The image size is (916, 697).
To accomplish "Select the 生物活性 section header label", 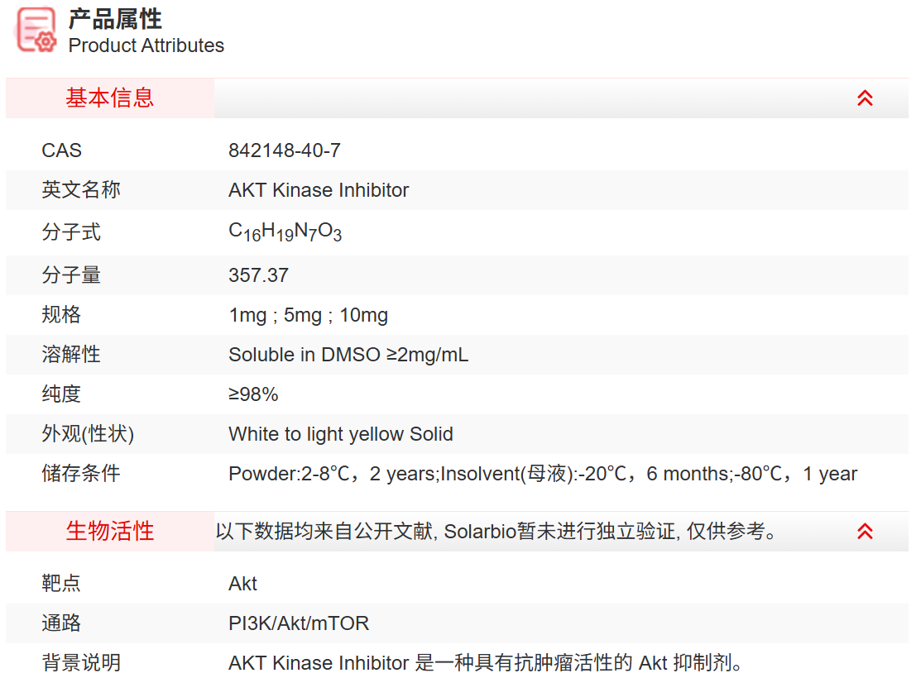I will (110, 532).
